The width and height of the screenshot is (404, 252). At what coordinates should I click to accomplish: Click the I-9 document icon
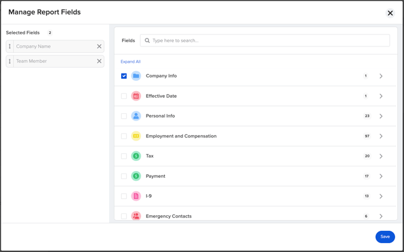coord(136,196)
